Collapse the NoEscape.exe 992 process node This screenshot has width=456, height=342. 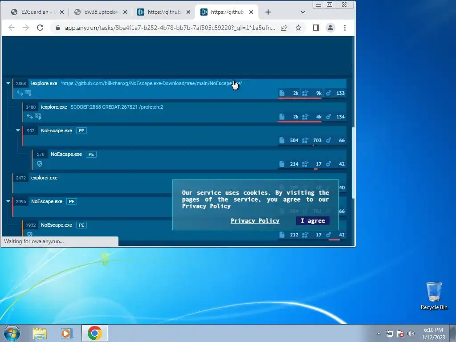(x=18, y=130)
